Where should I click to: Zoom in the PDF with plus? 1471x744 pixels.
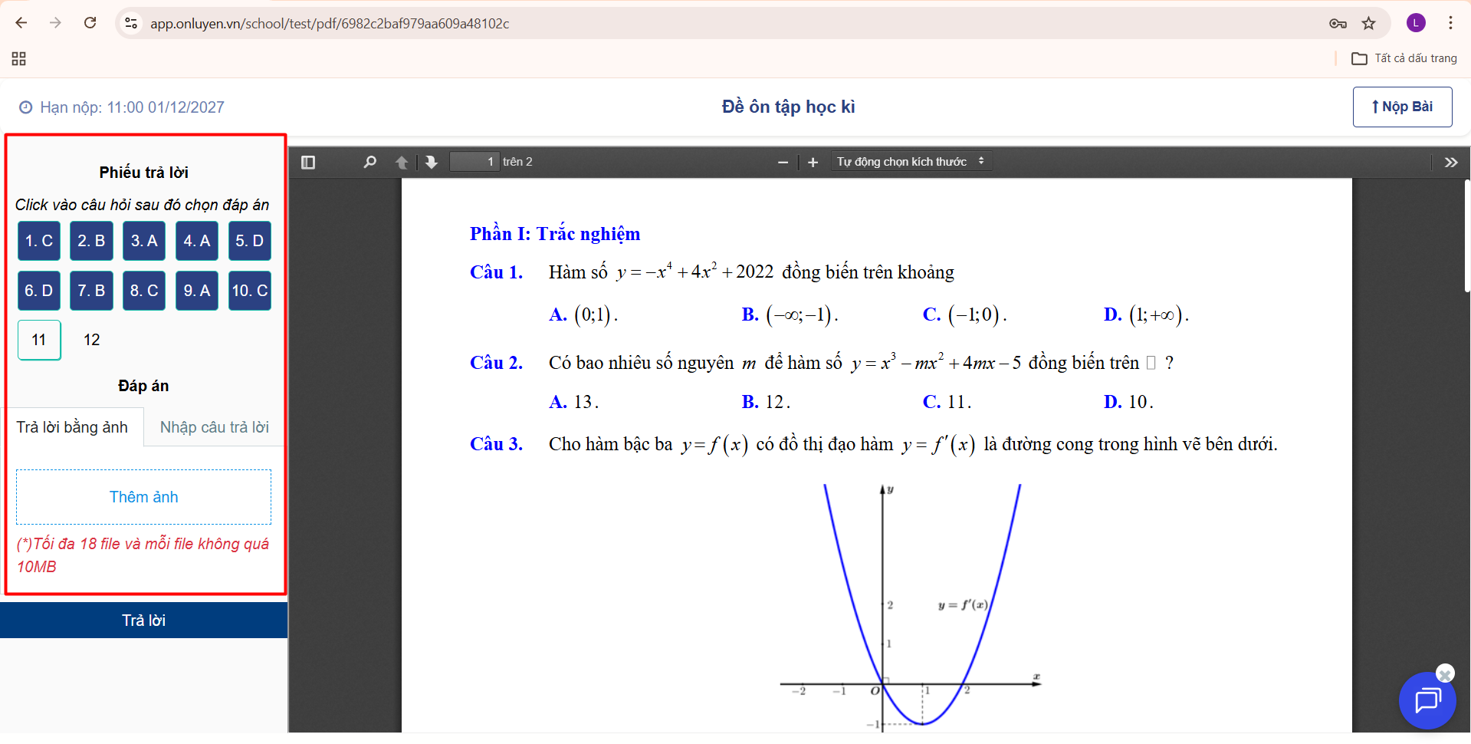pos(813,163)
